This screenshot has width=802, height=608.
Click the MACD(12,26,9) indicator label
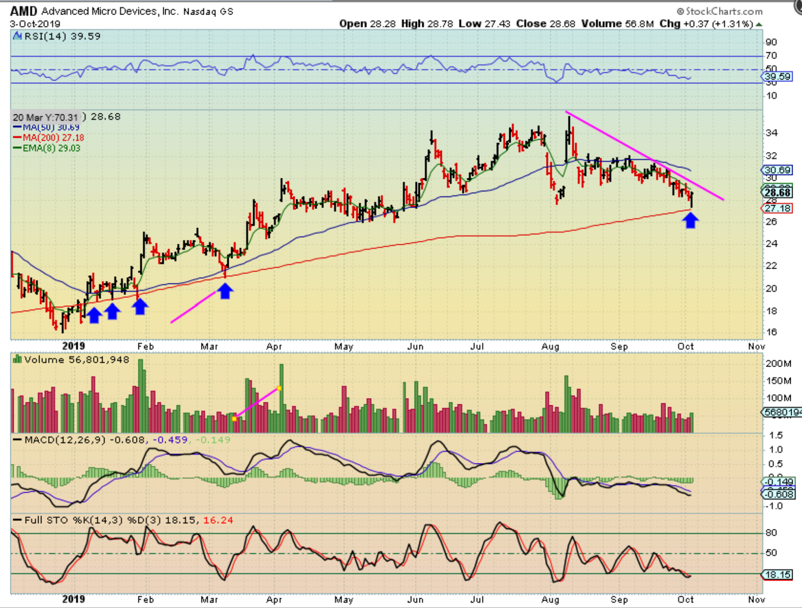(65, 440)
